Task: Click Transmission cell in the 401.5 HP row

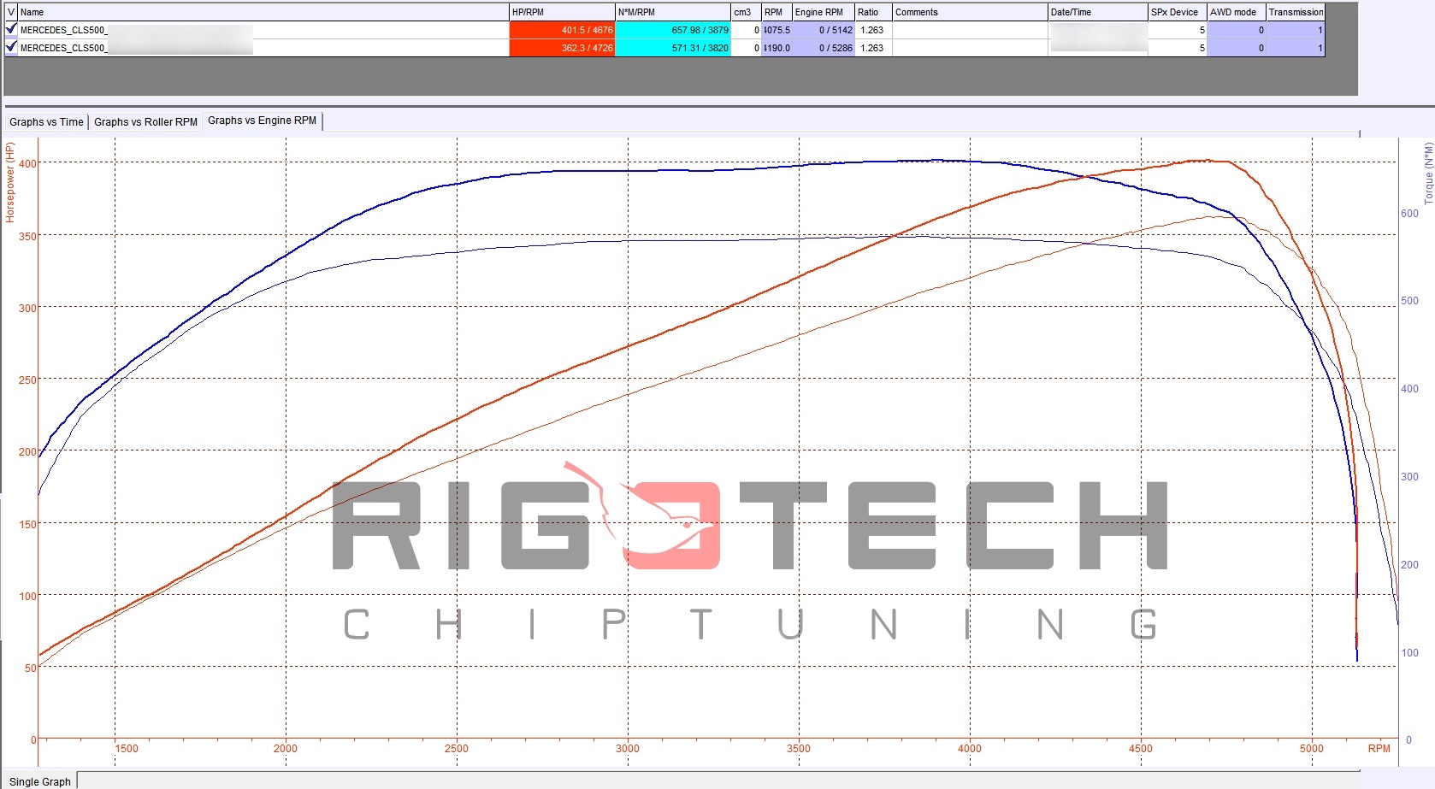Action: pyautogui.click(x=1295, y=30)
